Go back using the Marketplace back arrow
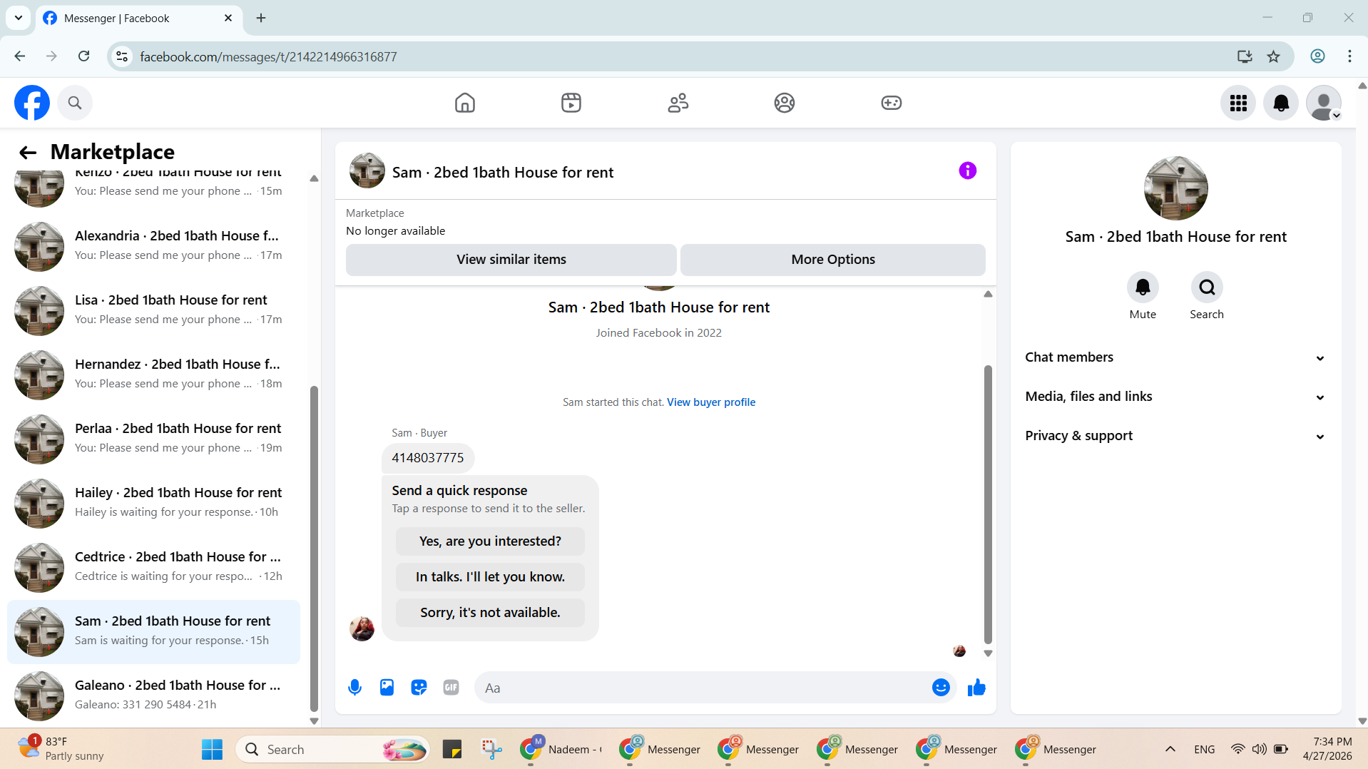 point(28,152)
